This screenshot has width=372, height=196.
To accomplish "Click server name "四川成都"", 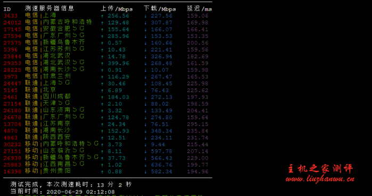I will [x=57, y=96].
